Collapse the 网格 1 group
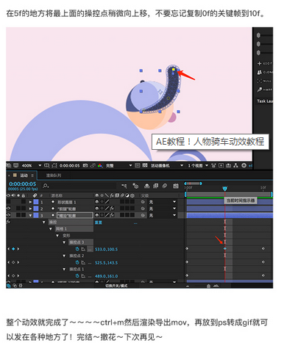Viewport: 284px width, 343px height. [x=51, y=229]
